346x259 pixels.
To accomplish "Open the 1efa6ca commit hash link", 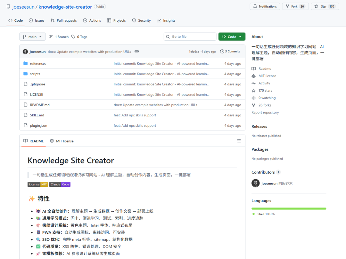I will tap(194, 52).
